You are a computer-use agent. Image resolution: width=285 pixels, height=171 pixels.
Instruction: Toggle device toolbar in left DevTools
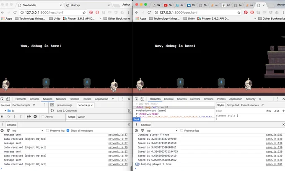pyautogui.click(x=8, y=99)
